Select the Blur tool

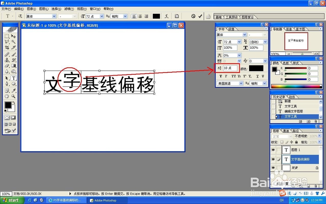coord(7,71)
